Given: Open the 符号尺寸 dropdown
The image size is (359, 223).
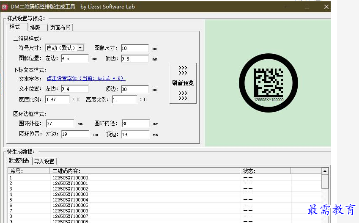Looking at the screenshot, I should coord(80,48).
